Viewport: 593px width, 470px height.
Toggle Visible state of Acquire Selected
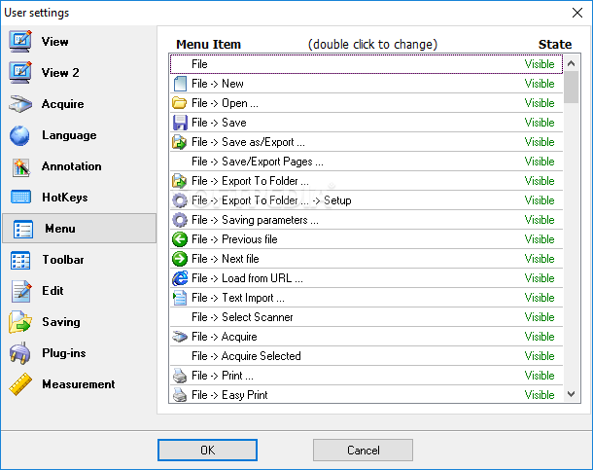(x=540, y=356)
